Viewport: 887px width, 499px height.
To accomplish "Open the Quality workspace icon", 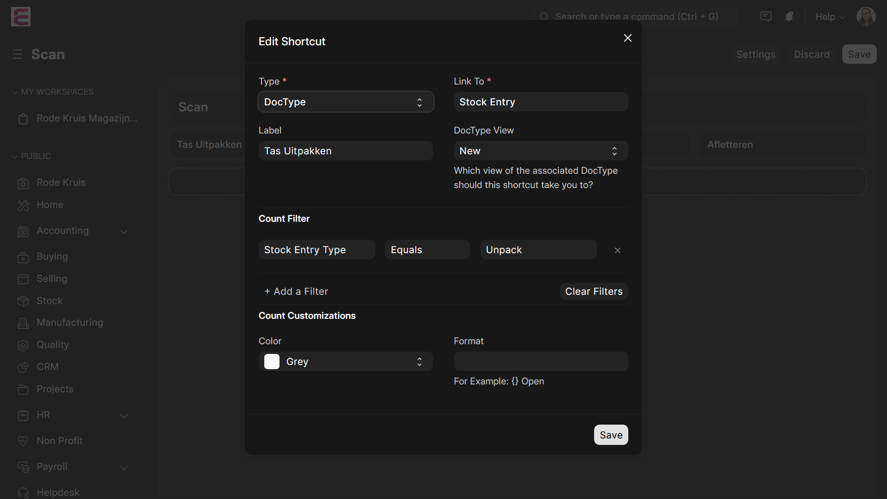I will click(x=23, y=345).
